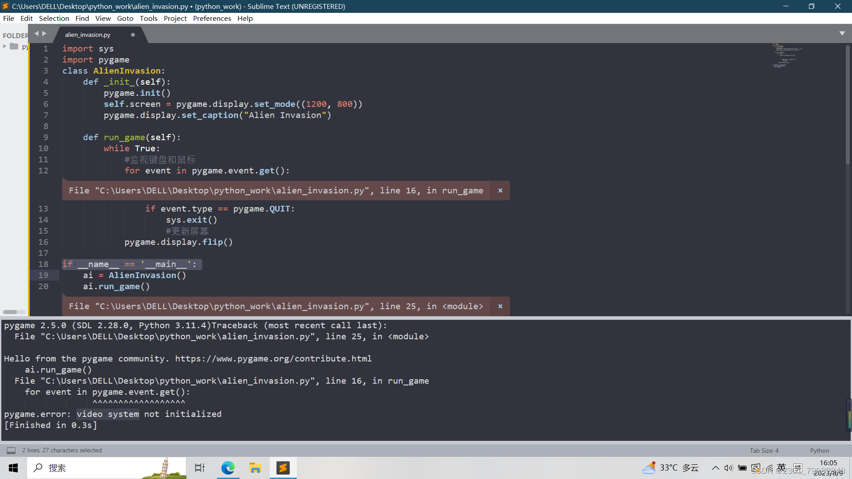Click the Task View icon on the taskbar

pos(199,467)
